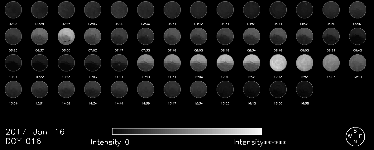Select the disk image above 14:59
This screenshot has height=150, width=374.
point(146,90)
